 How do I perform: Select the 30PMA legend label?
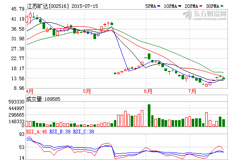coord(213,6)
